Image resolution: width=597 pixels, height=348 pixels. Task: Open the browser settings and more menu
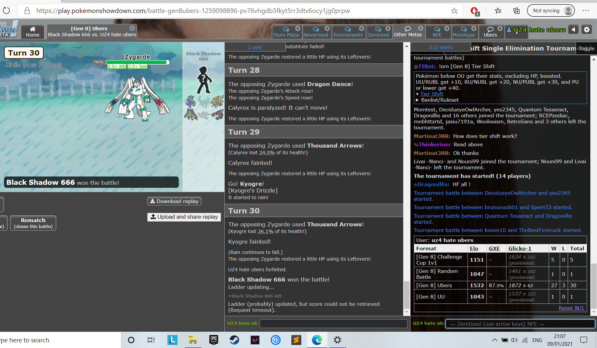coord(586,11)
